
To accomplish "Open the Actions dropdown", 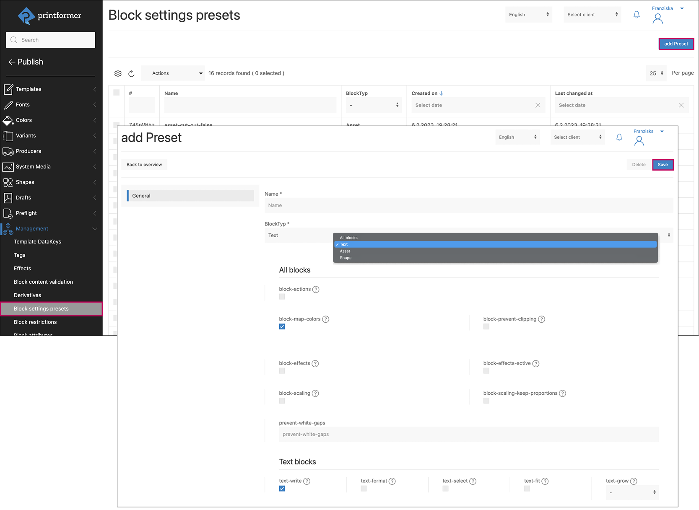I will point(173,73).
